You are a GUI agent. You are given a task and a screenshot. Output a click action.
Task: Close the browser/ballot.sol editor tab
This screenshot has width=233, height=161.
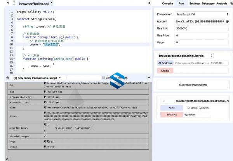tap(51, 3)
